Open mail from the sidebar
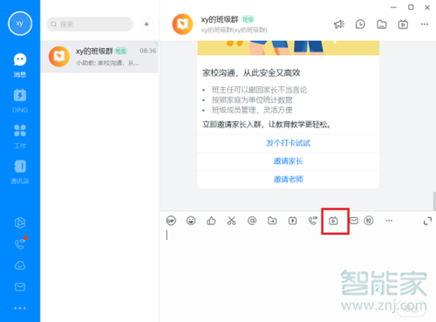Screen dimensions: 436x322 [x=20, y=287]
